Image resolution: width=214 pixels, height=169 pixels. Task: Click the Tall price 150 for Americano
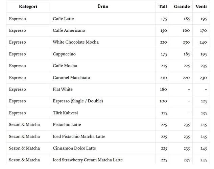164,30
